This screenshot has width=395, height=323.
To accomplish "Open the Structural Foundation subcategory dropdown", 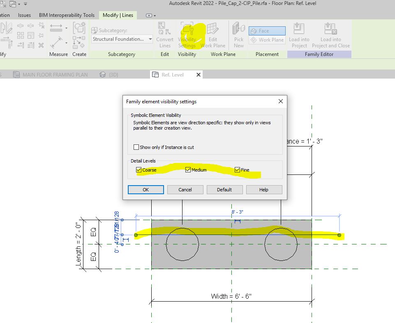I will 151,39.
